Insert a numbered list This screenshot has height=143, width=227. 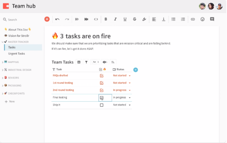183,19
